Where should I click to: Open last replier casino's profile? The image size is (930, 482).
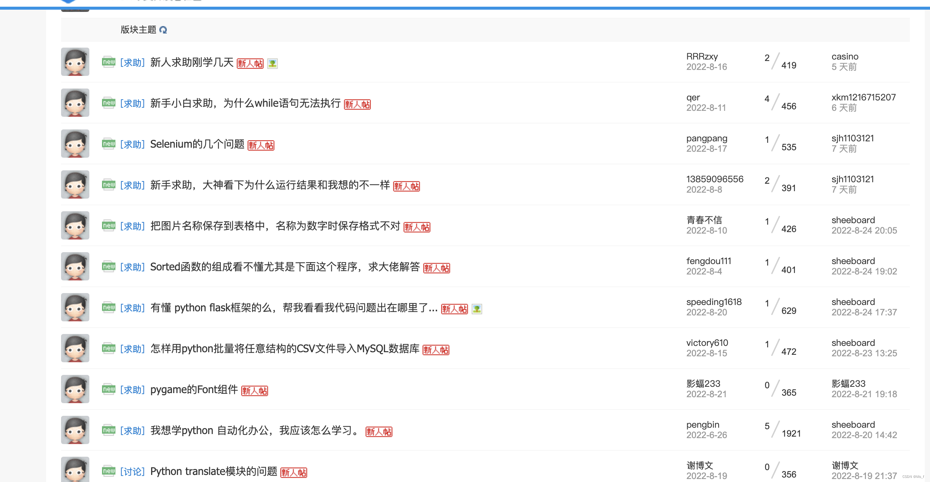pyautogui.click(x=845, y=57)
